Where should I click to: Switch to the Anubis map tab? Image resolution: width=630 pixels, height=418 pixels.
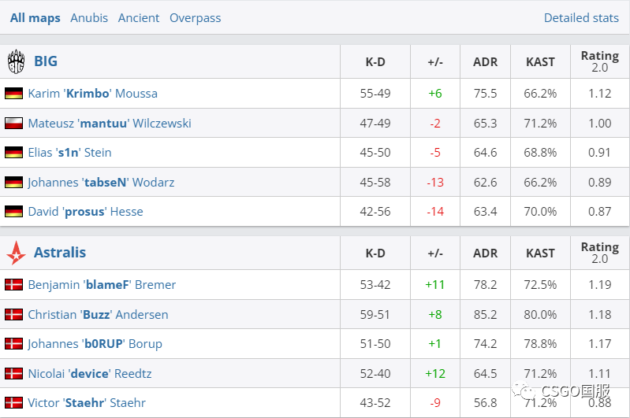(89, 17)
